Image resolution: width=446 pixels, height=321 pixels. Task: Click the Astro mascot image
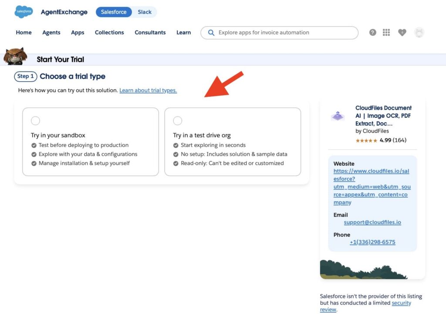click(15, 56)
